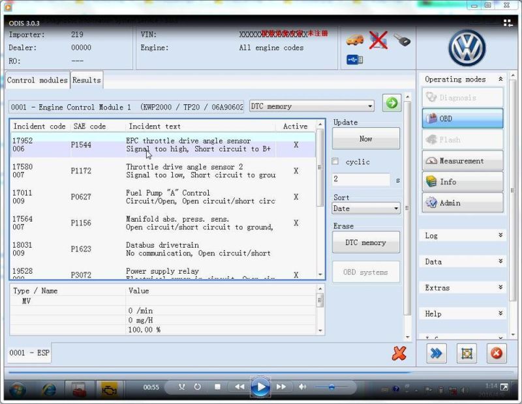Click the fullscreen frame icon button
The image size is (522, 404).
pyautogui.click(x=467, y=353)
